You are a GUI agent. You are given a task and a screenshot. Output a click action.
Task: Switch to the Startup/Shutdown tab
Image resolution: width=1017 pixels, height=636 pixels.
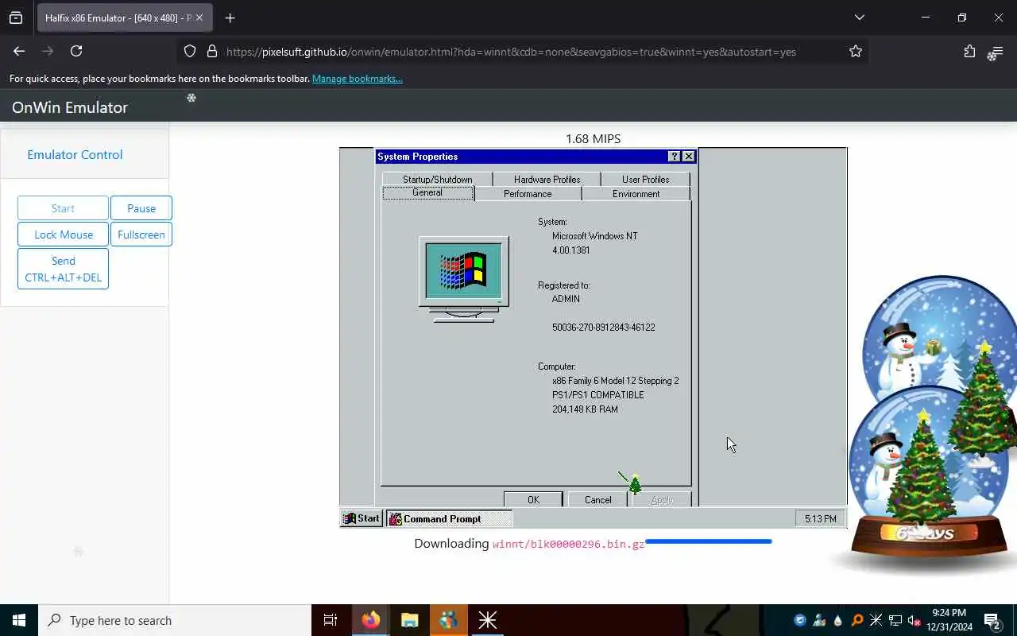point(437,180)
